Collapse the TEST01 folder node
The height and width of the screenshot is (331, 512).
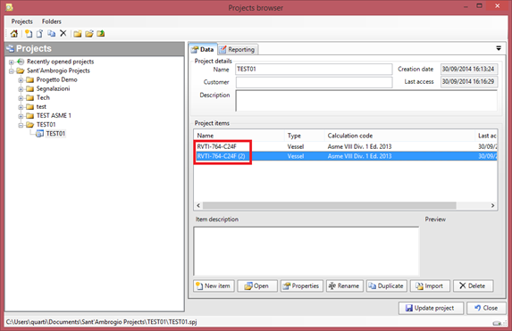coord(21,125)
